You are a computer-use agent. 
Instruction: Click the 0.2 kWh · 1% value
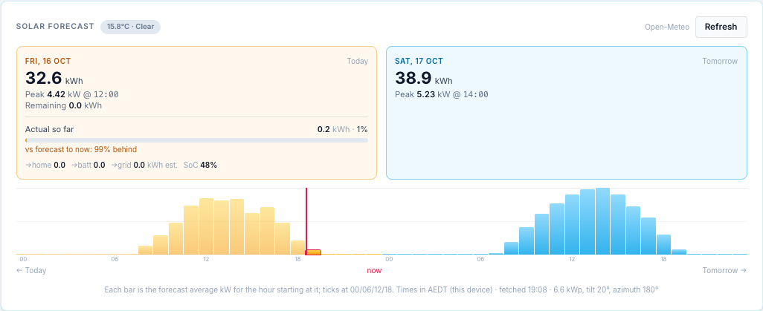pyautogui.click(x=342, y=129)
